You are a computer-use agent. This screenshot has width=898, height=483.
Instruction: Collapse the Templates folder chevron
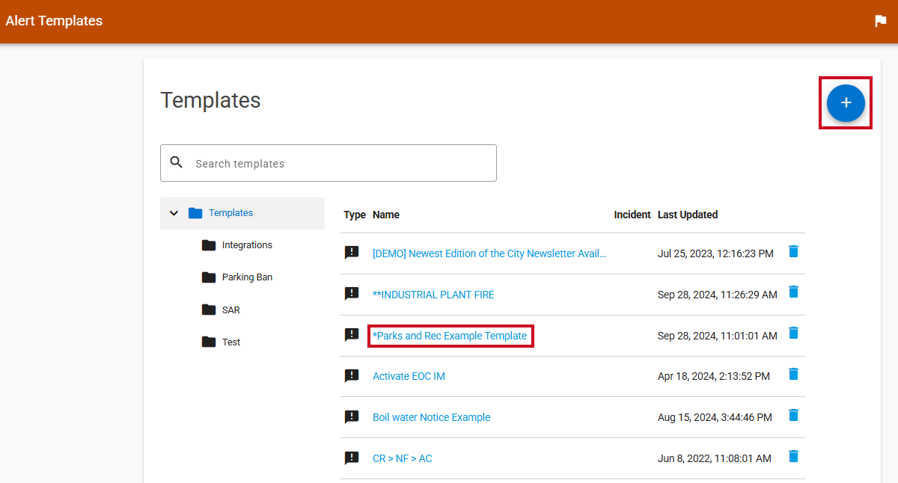click(x=174, y=213)
